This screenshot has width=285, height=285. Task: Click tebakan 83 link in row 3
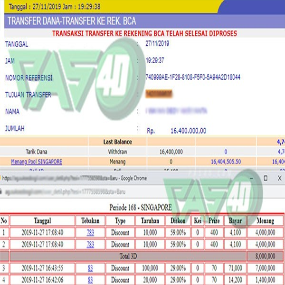click(90, 268)
